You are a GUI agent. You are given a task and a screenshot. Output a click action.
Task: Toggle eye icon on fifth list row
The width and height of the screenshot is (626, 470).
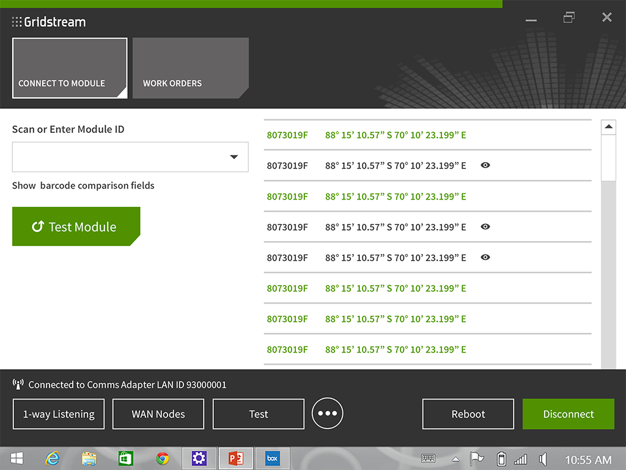click(x=485, y=258)
